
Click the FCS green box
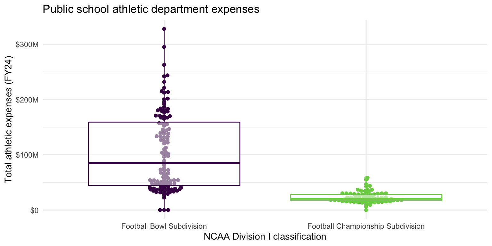pyautogui.click(x=366, y=197)
